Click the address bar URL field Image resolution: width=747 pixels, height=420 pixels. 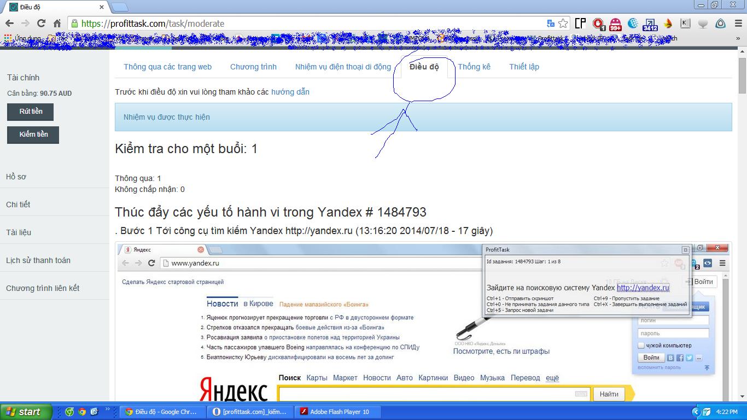(x=312, y=24)
